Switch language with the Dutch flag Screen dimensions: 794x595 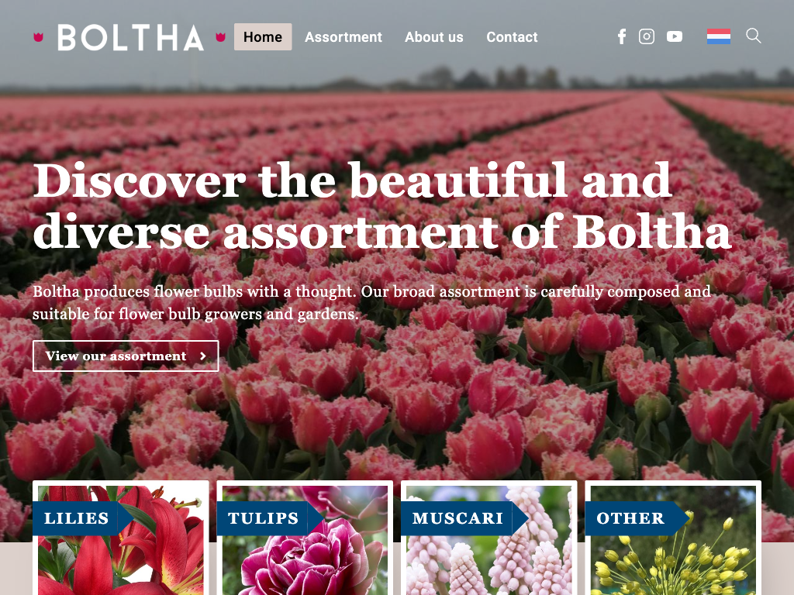(719, 36)
